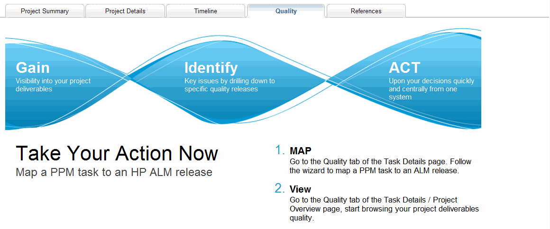Image resolution: width=550 pixels, height=229 pixels.
Task: Click the step number 2 marker
Action: [x=280, y=188]
